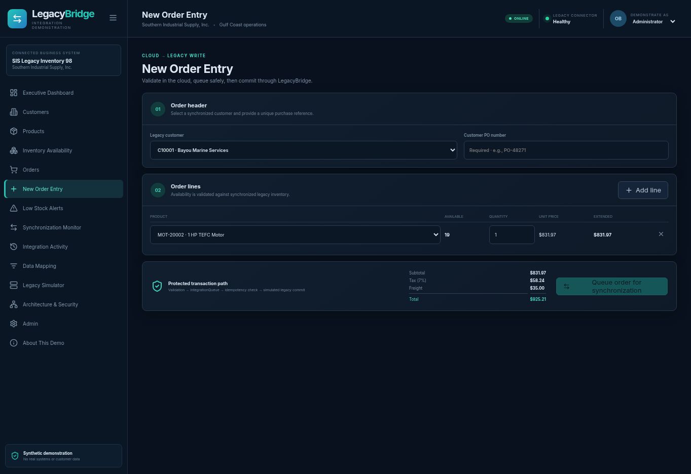Click the LegacyBridge logo icon
The image size is (691, 474).
[17, 19]
